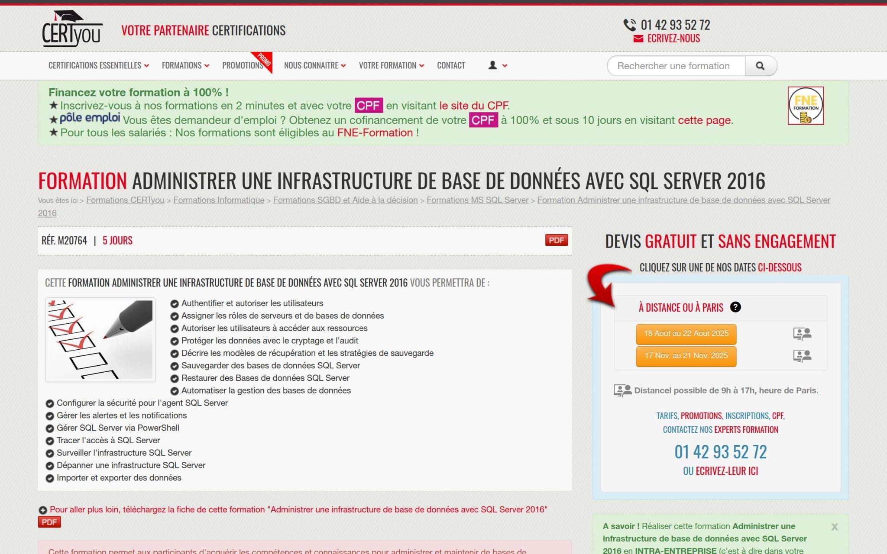The width and height of the screenshot is (887, 554).
Task: Open the 'cette page' link
Action: click(x=704, y=120)
